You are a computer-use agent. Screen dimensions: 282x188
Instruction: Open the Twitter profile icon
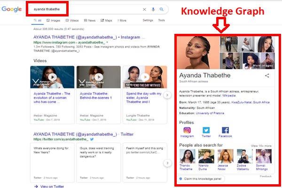[206, 130]
